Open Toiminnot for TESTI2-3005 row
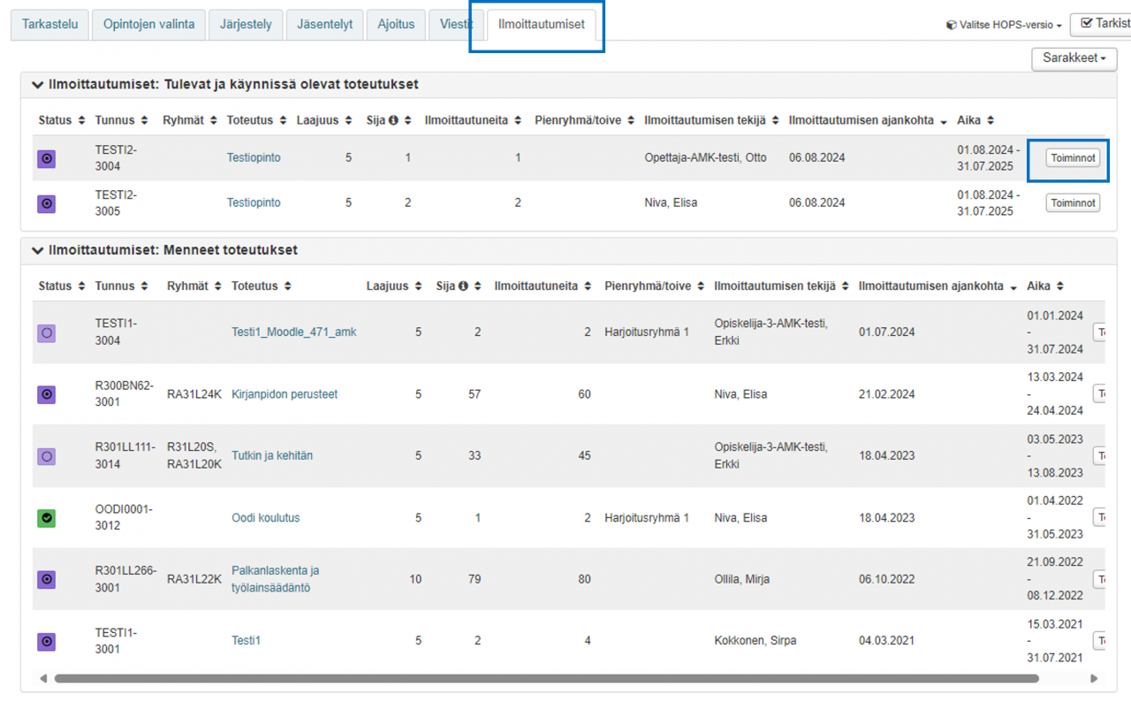This screenshot has height=702, width=1131. click(x=1074, y=203)
